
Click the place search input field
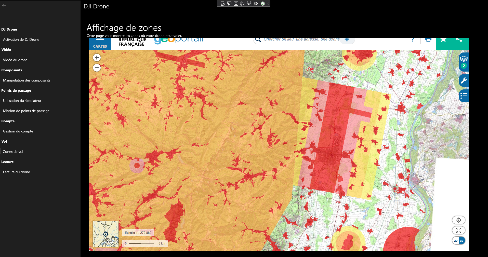click(301, 39)
